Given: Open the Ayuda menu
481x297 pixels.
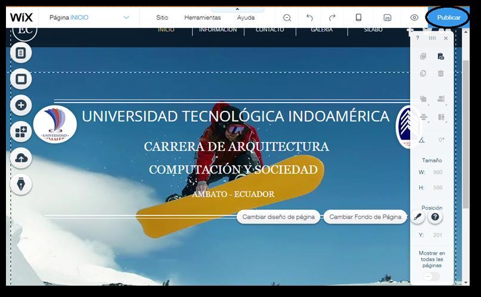Looking at the screenshot, I should [x=246, y=17].
